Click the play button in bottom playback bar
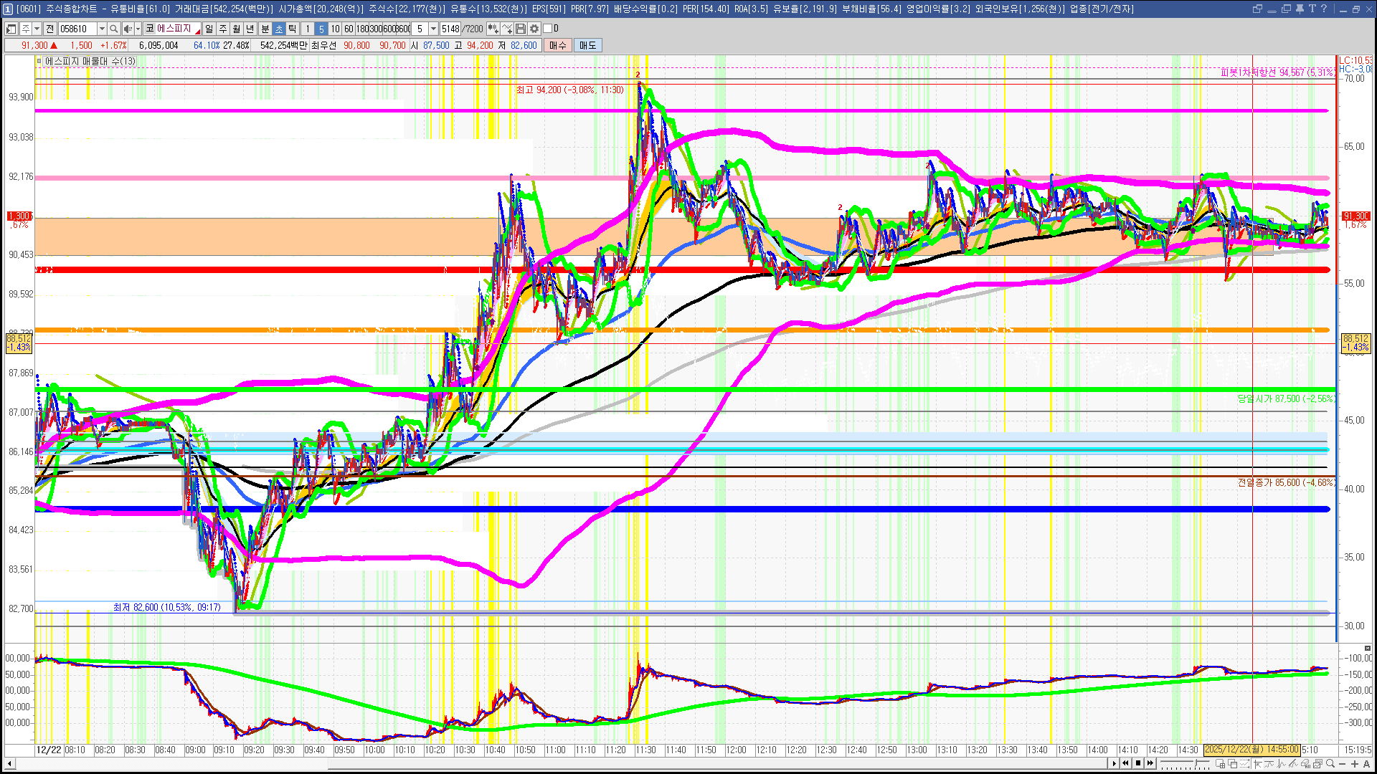Viewport: 1377px width, 774px height. [1114, 763]
